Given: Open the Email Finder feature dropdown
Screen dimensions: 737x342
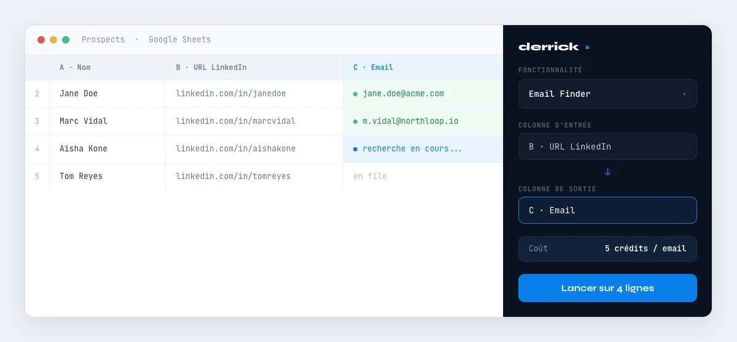Looking at the screenshot, I should (607, 94).
